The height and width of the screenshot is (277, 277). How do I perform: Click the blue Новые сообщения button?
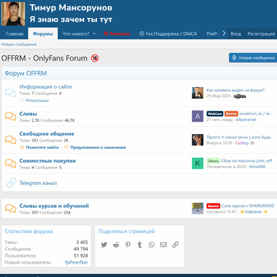point(254,58)
